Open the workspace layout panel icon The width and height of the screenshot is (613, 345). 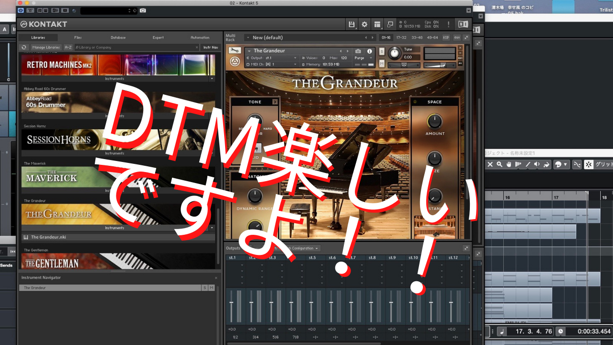tap(377, 24)
